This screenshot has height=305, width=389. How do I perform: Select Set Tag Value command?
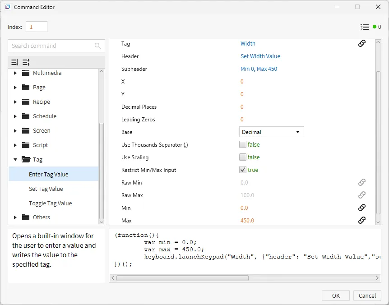point(46,189)
